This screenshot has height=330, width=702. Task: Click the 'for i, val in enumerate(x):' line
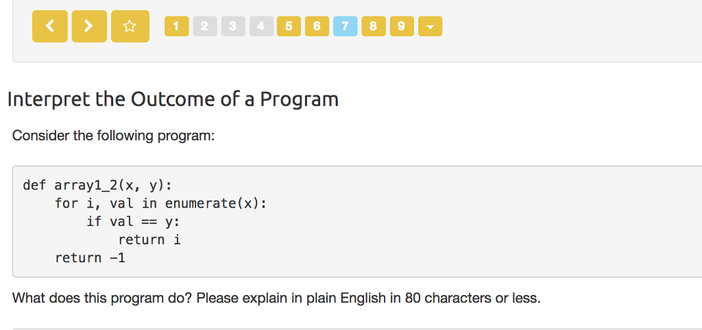coord(160,203)
